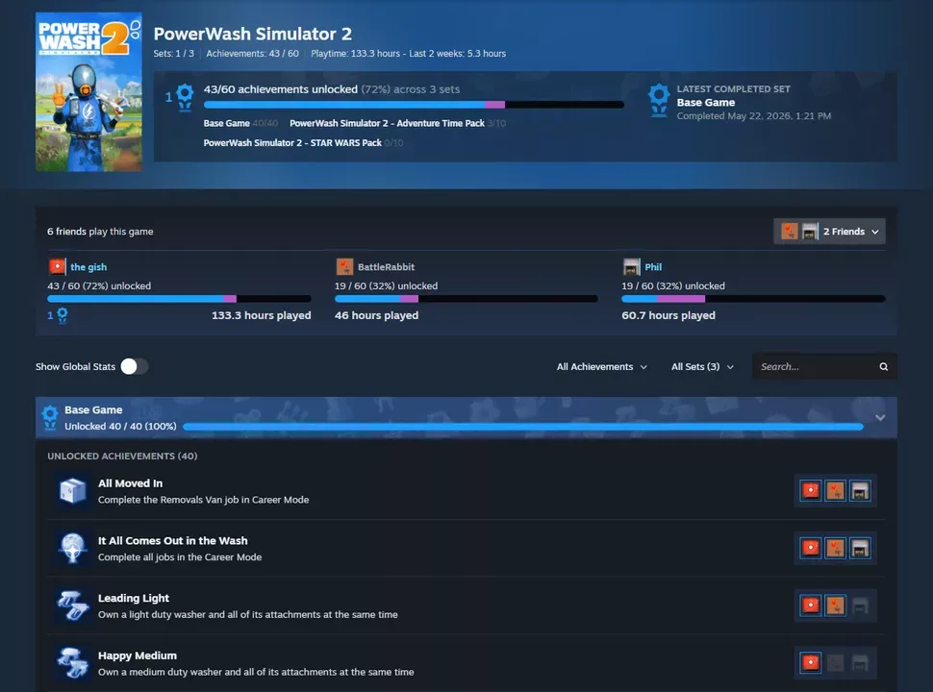The width and height of the screenshot is (933, 692).
Task: Click the 60.7 hours played text
Action: [x=668, y=315]
